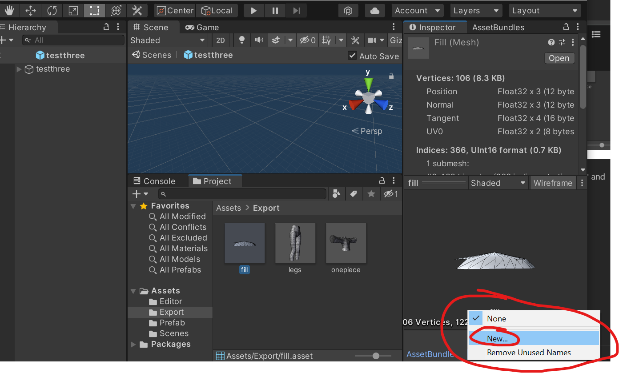This screenshot has height=373, width=619.
Task: Step one frame forward
Action: click(297, 11)
